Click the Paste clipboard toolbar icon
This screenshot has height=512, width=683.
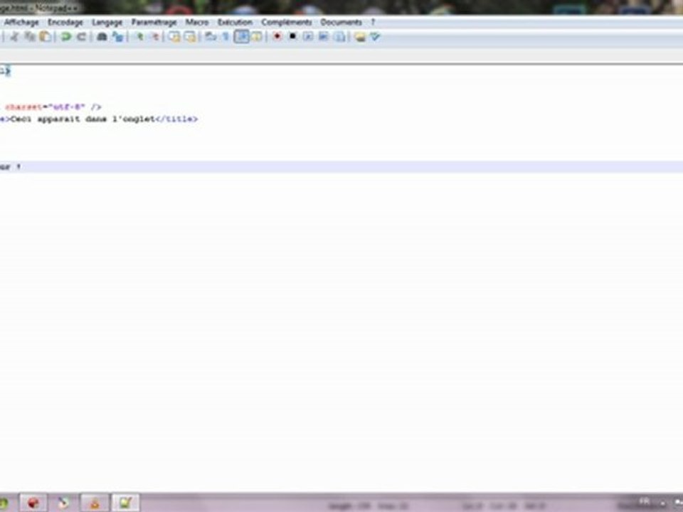pyautogui.click(x=45, y=37)
